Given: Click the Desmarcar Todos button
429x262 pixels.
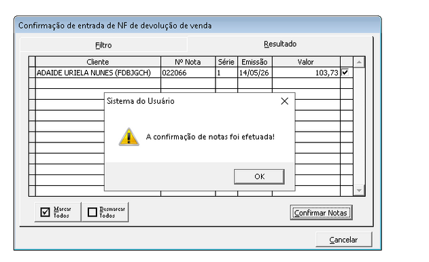Looking at the screenshot, I should 105,212.
